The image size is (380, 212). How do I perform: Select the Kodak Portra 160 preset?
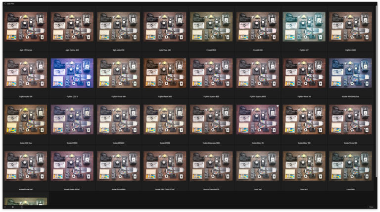pyautogui.click(x=350, y=119)
